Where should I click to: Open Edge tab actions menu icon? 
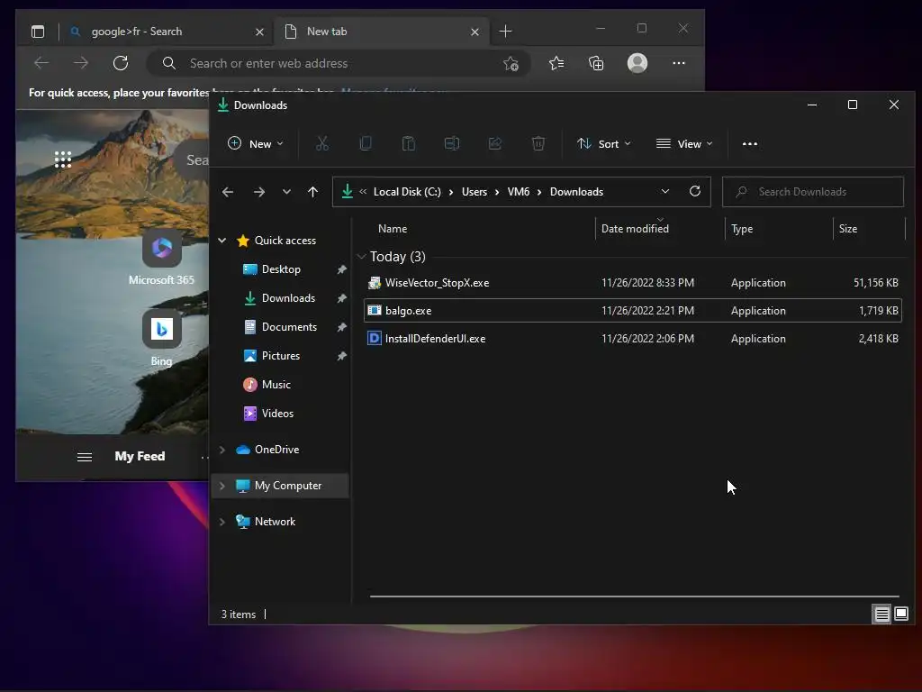pyautogui.click(x=38, y=32)
